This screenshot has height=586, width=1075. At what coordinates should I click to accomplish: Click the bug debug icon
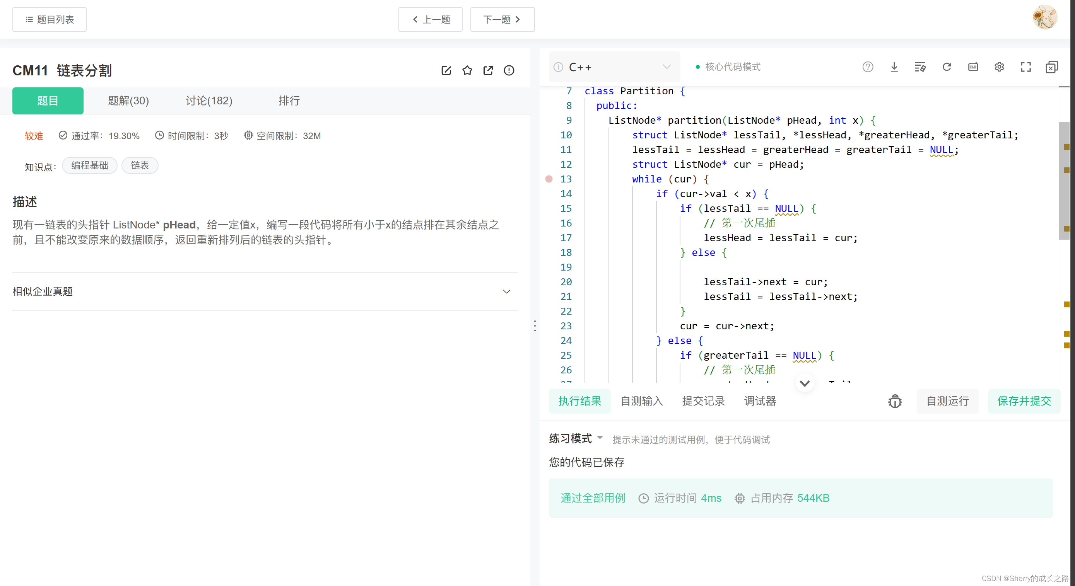(895, 401)
